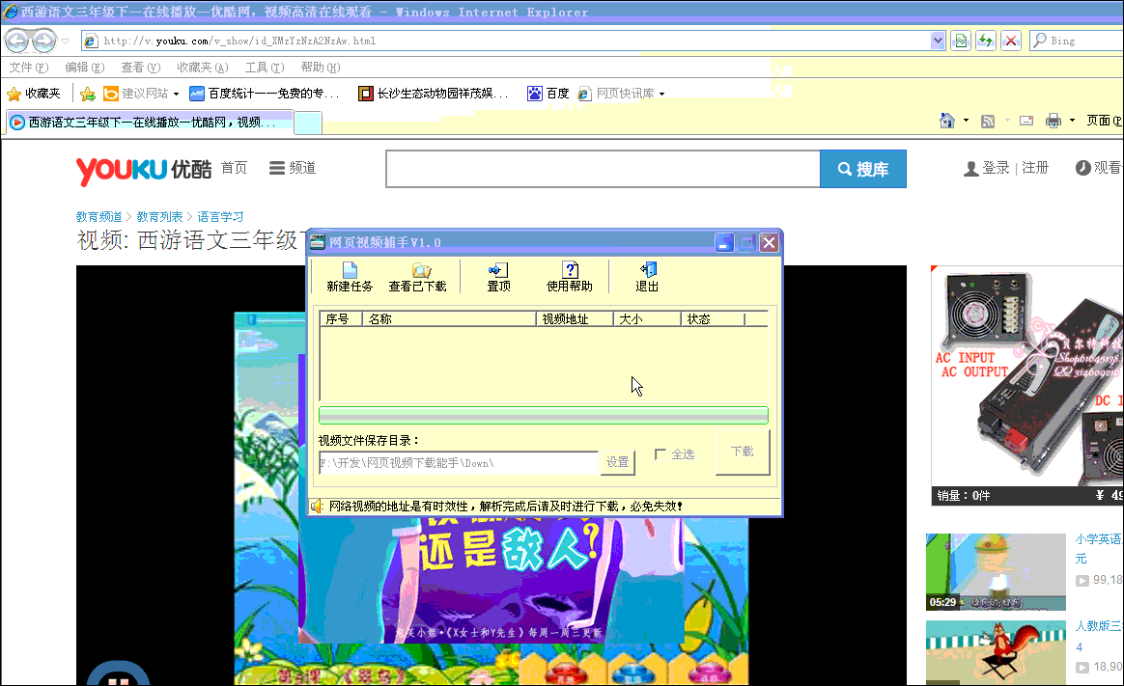Open a new blank tab

pos(308,123)
